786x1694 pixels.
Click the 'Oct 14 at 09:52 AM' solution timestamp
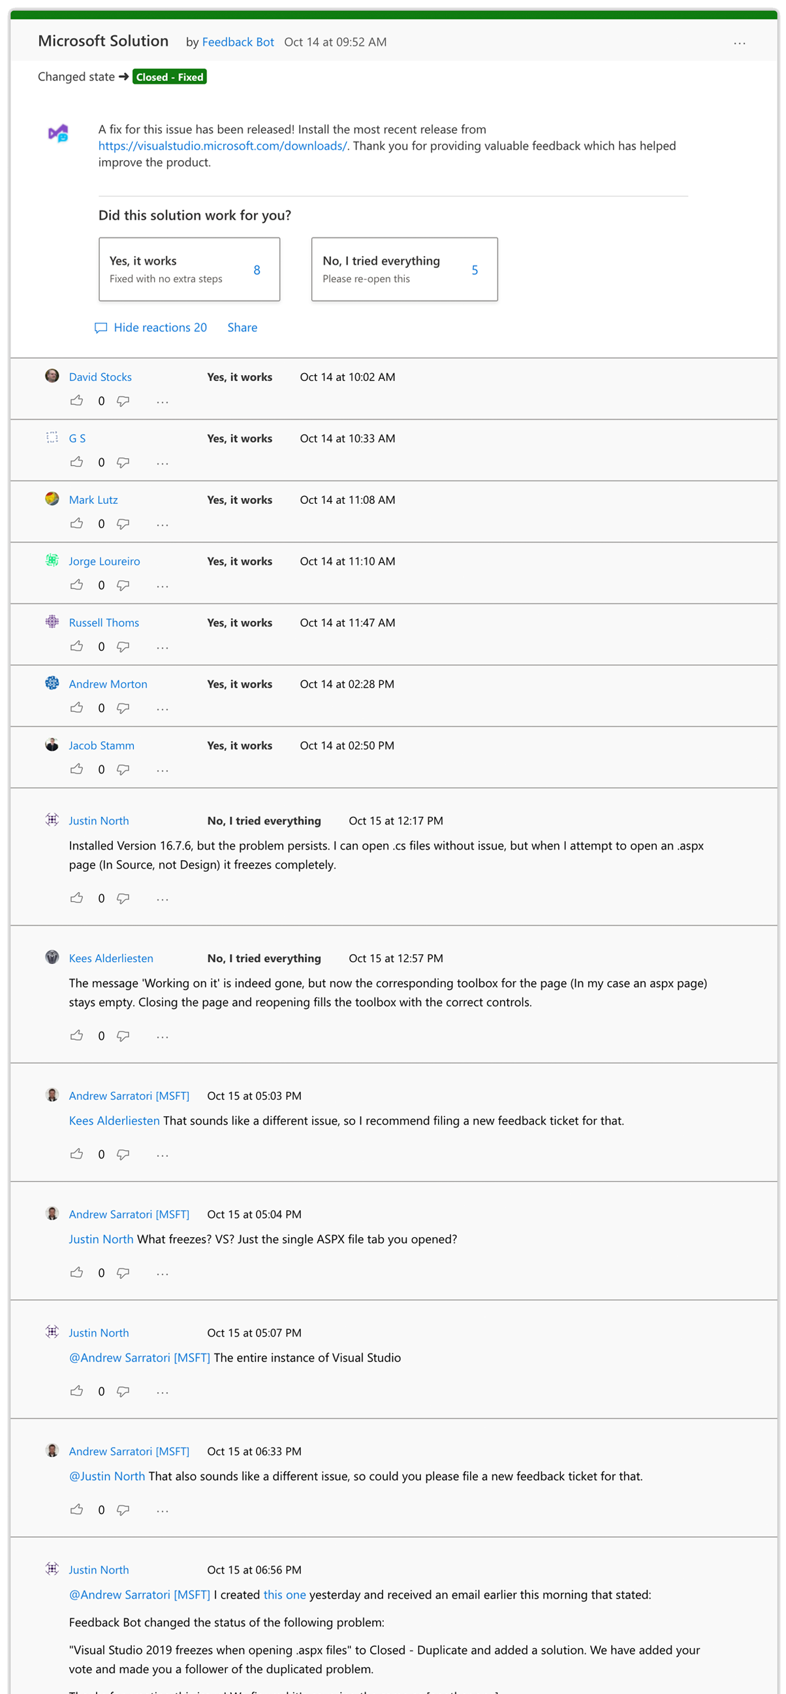tap(335, 42)
